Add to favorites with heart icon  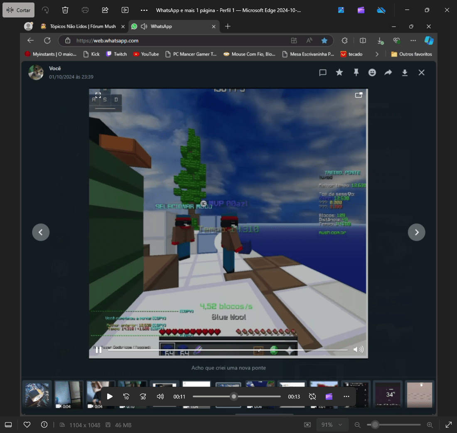[27, 425]
